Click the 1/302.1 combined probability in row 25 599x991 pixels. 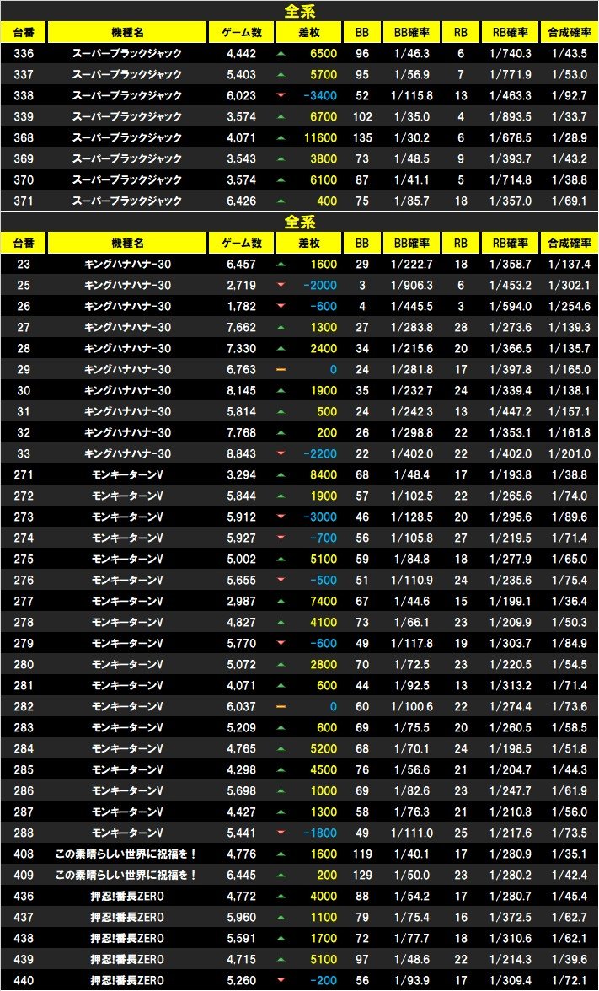click(x=570, y=285)
